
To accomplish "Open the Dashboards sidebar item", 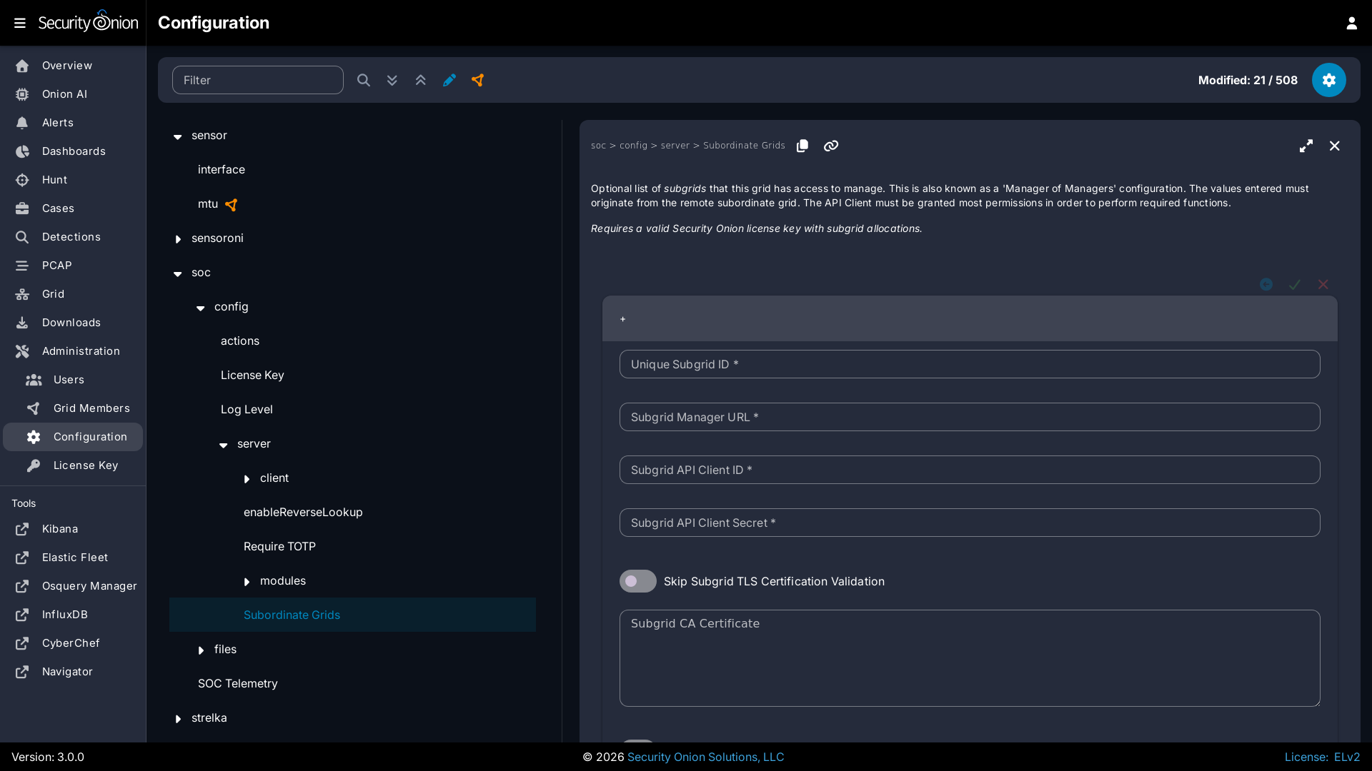I will [x=74, y=151].
